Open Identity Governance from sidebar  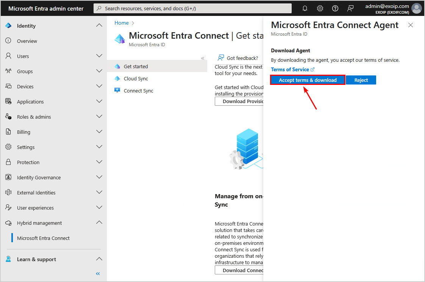(x=8, y=177)
